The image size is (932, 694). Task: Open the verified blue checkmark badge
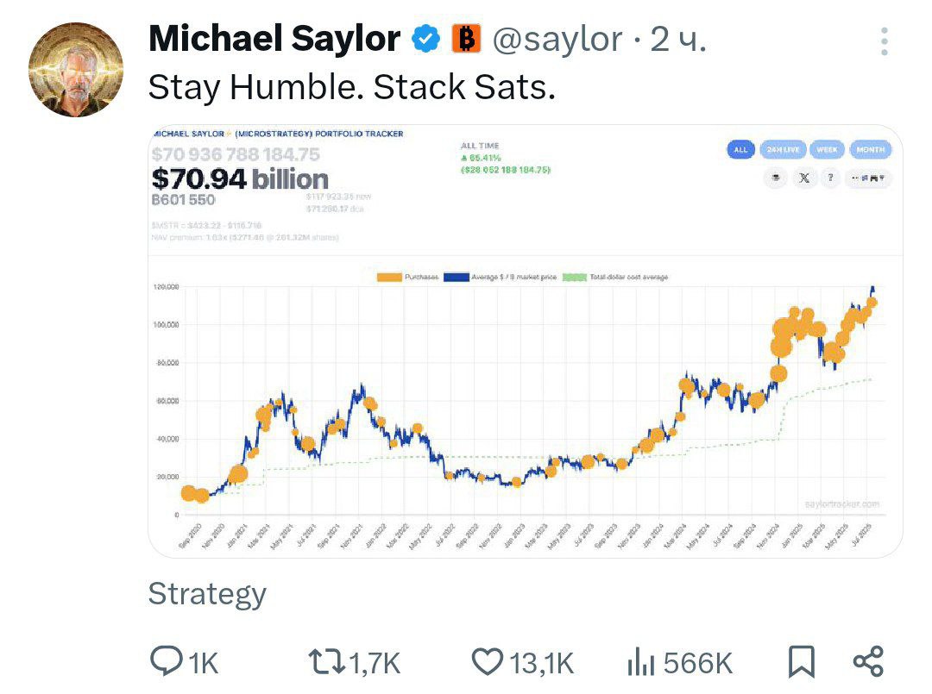point(426,40)
